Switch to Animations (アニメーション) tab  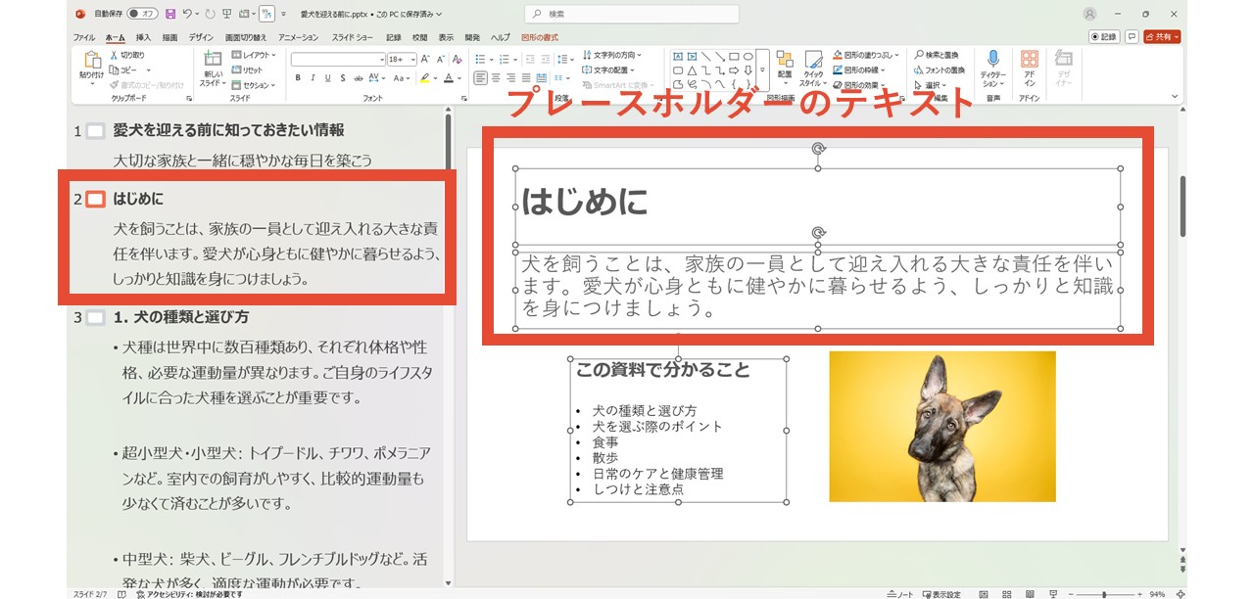298,37
